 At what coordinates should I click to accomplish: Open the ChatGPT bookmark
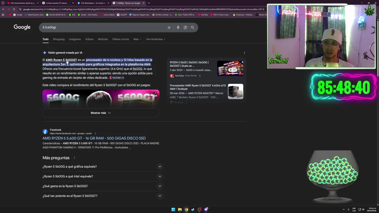point(122,14)
